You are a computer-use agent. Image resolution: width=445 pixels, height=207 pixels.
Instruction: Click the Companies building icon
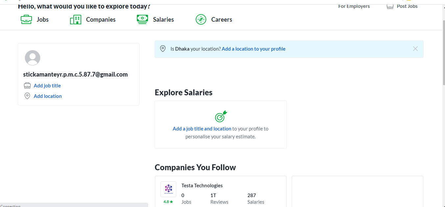76,20
